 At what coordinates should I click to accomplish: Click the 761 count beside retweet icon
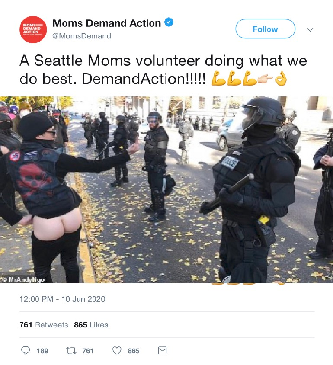click(88, 351)
